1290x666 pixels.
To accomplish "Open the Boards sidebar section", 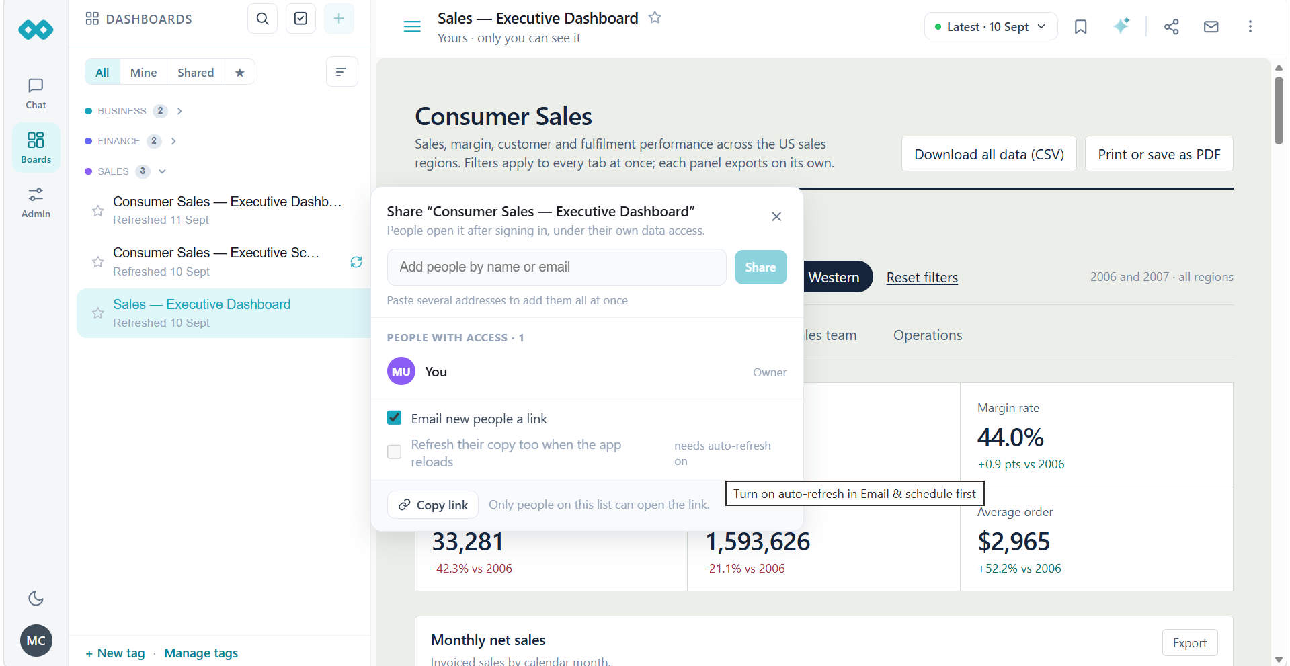I will [36, 147].
